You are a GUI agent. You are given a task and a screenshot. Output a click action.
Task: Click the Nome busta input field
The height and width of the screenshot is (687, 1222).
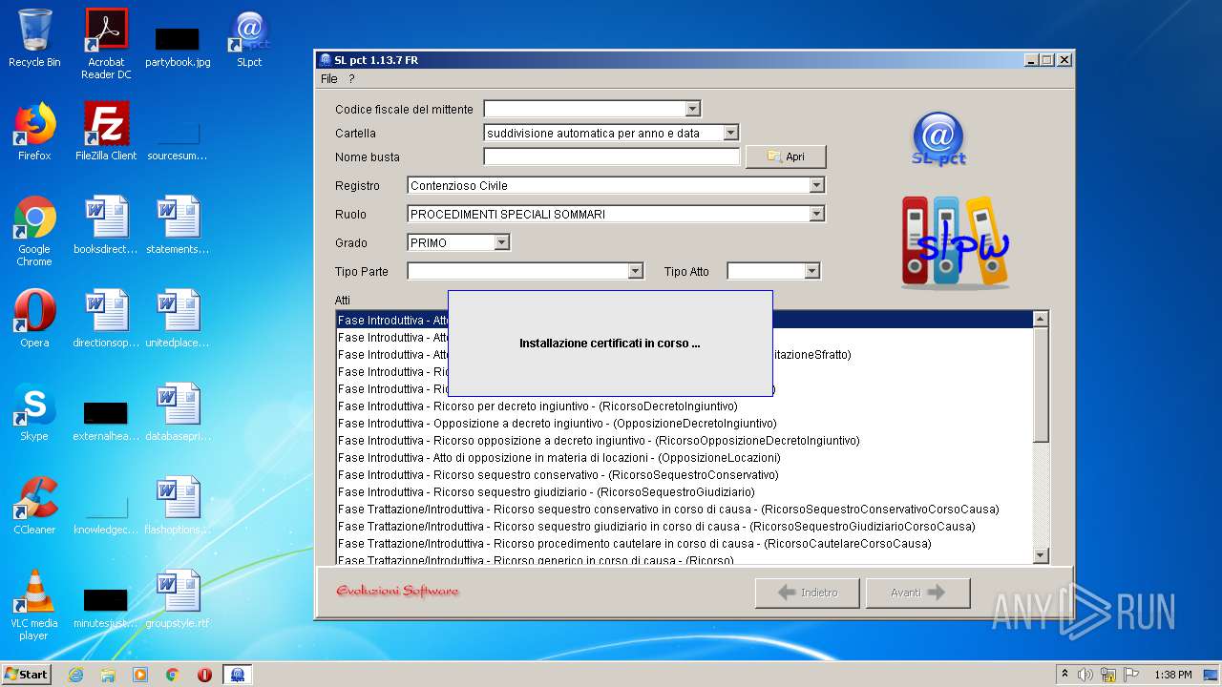point(612,156)
